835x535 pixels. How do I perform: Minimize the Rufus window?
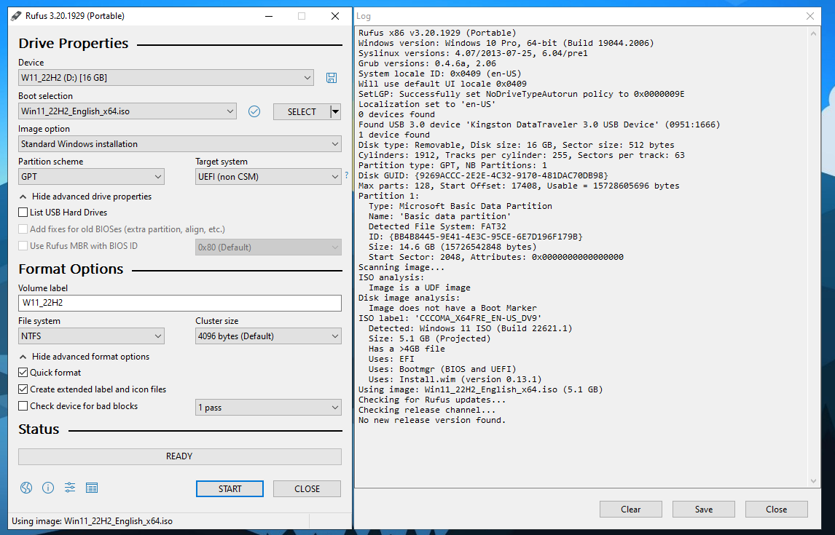269,16
